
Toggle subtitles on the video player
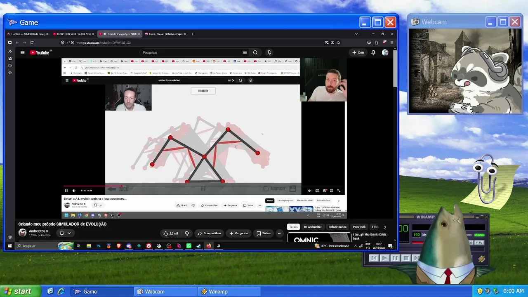pos(317,191)
